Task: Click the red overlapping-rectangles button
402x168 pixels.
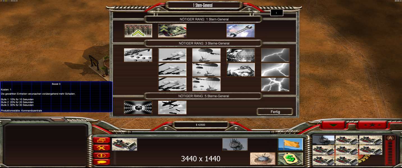Action: [102, 140]
